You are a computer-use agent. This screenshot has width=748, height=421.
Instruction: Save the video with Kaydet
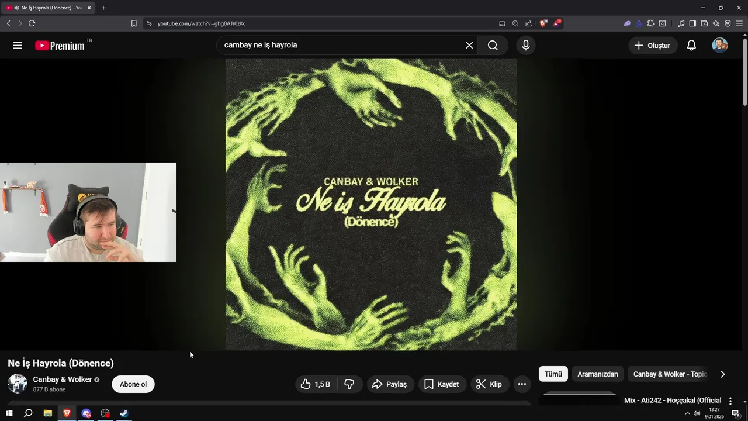coord(442,384)
